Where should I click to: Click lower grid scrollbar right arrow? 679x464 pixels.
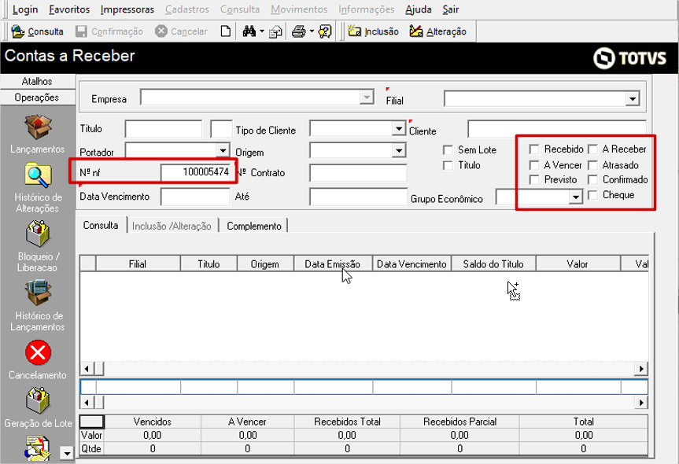[641, 403]
